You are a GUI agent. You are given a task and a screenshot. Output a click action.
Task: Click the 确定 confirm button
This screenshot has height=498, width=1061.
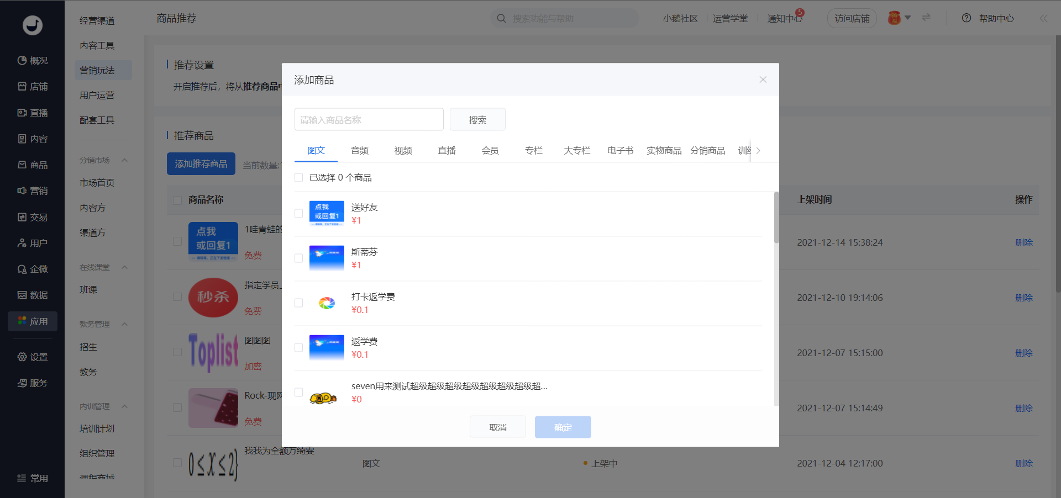[x=563, y=427]
